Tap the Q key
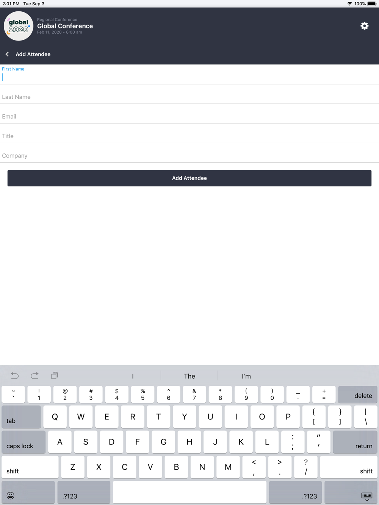This screenshot has height=505, width=379. coord(55,417)
